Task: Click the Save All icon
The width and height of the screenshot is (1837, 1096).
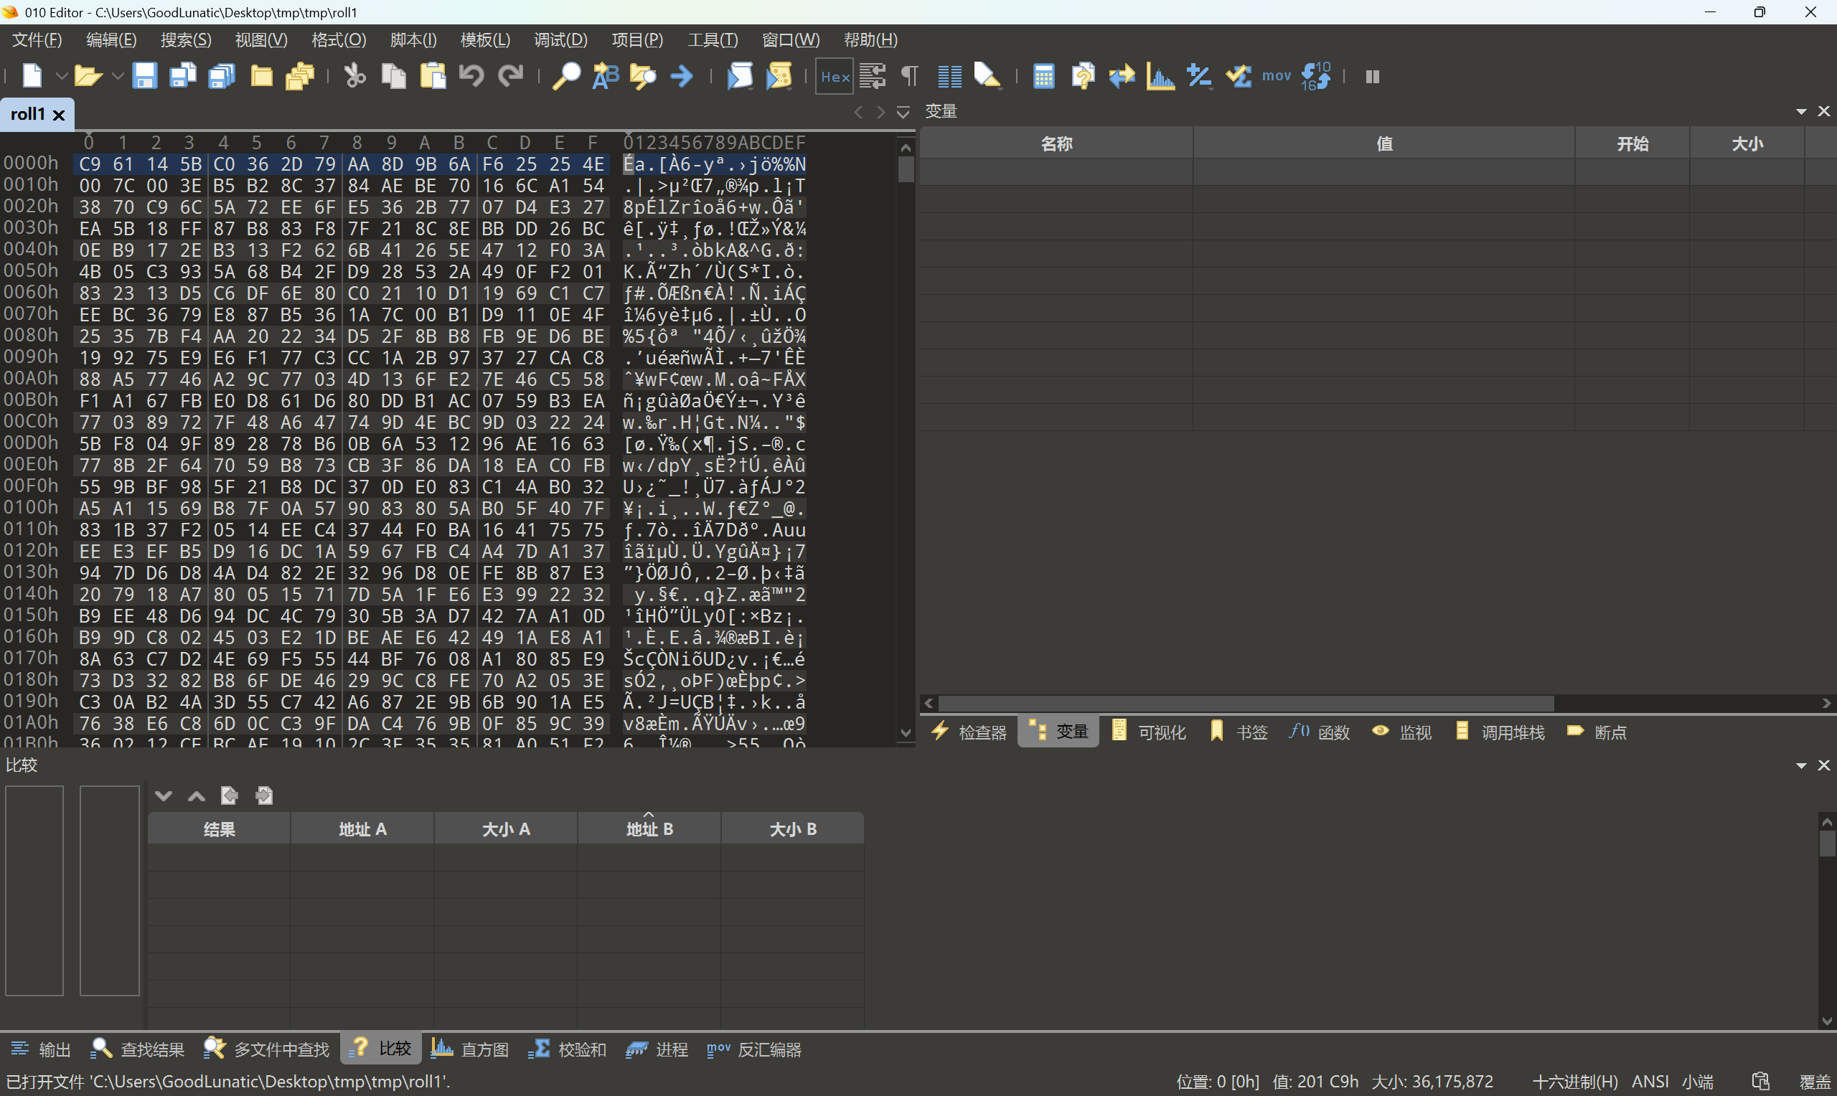Action: point(222,76)
